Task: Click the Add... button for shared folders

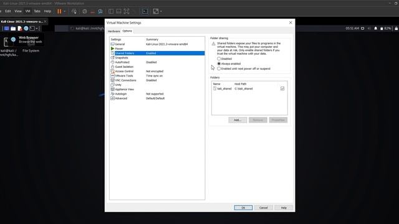Action: (x=238, y=120)
